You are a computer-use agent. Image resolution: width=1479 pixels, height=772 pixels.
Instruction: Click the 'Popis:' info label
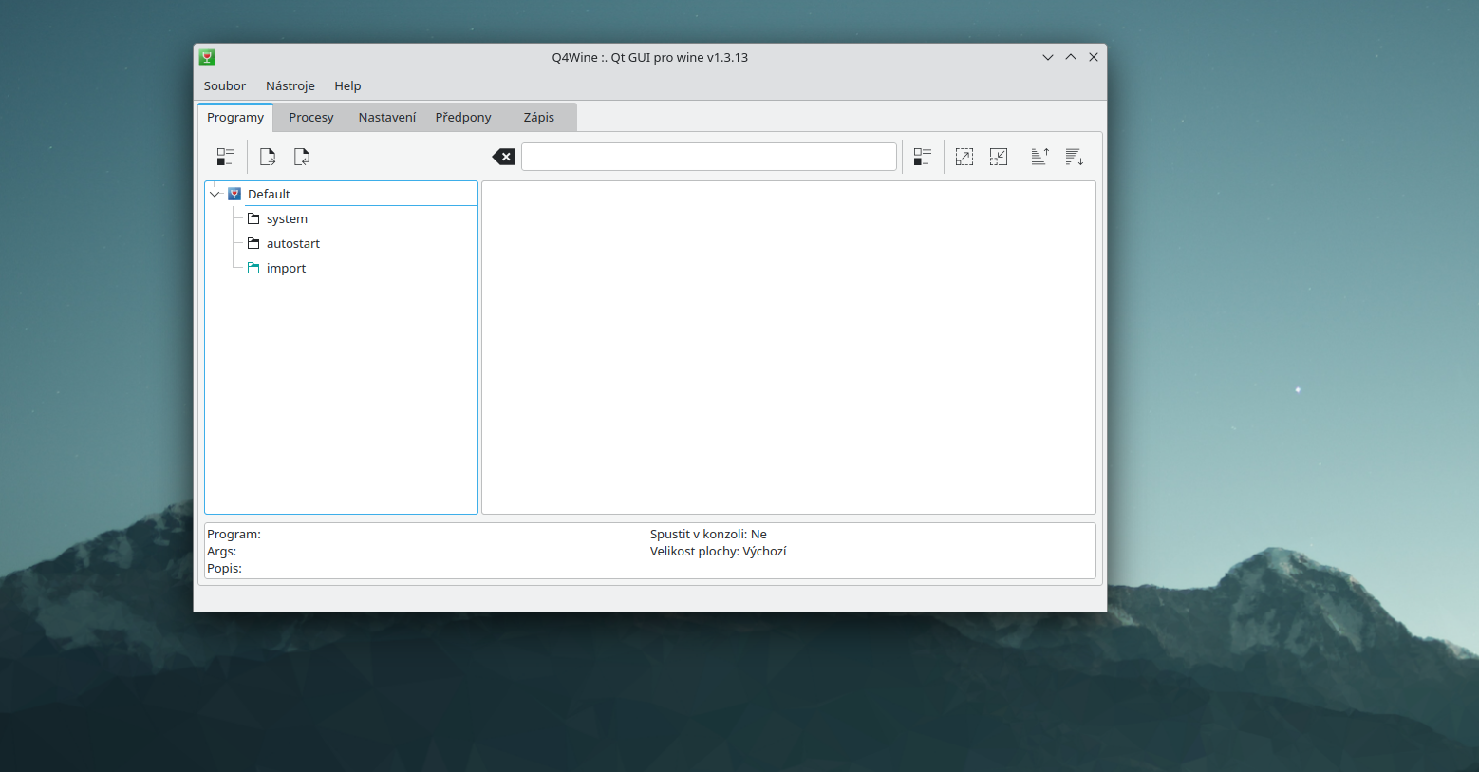point(224,568)
